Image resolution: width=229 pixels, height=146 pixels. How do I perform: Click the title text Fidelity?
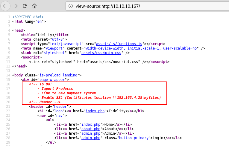tap(44, 35)
